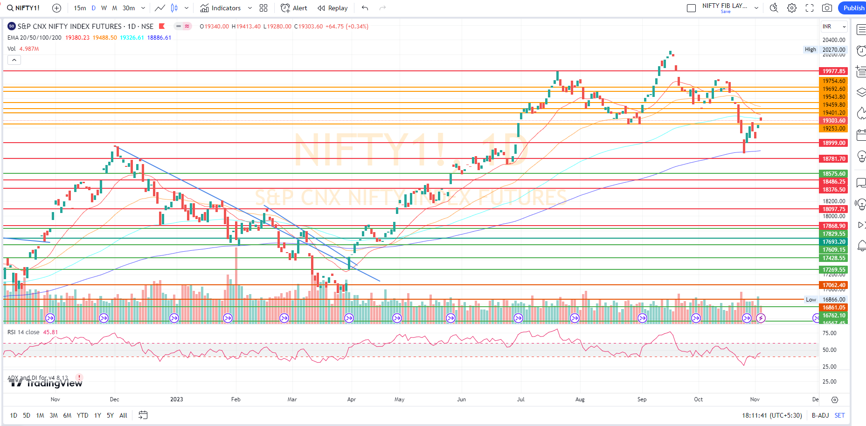Undo the last chart action
This screenshot has height=426, width=866.
(x=365, y=8)
